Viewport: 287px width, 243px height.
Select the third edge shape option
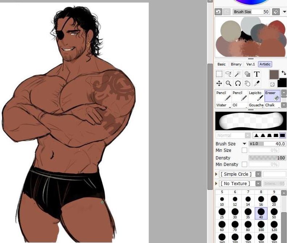(x=269, y=135)
